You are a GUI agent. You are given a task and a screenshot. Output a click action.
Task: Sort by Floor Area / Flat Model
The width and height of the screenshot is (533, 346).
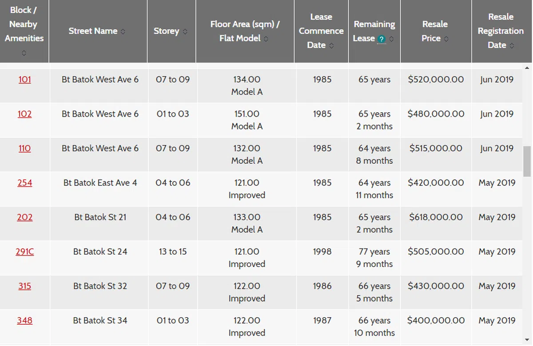click(x=266, y=39)
